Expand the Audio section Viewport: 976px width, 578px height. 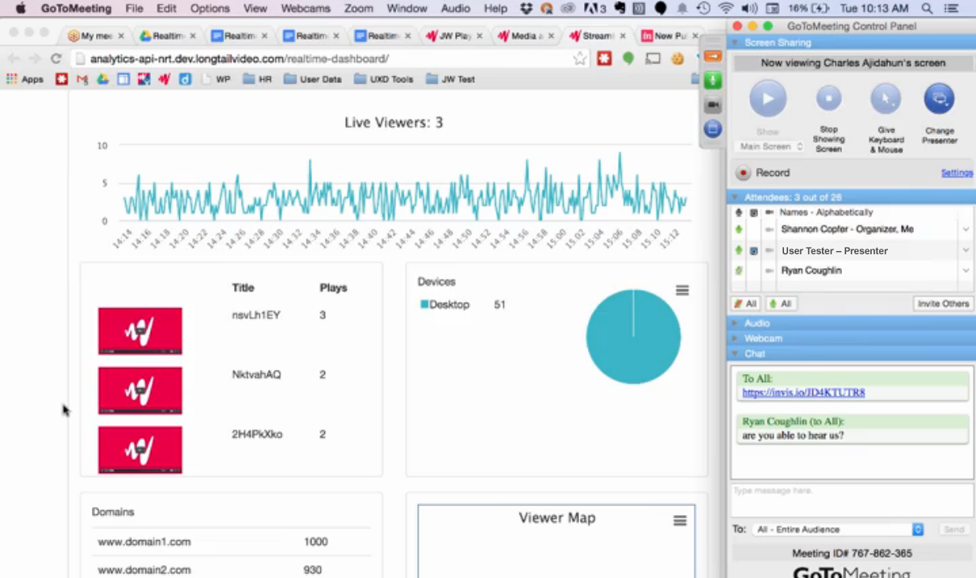click(757, 323)
